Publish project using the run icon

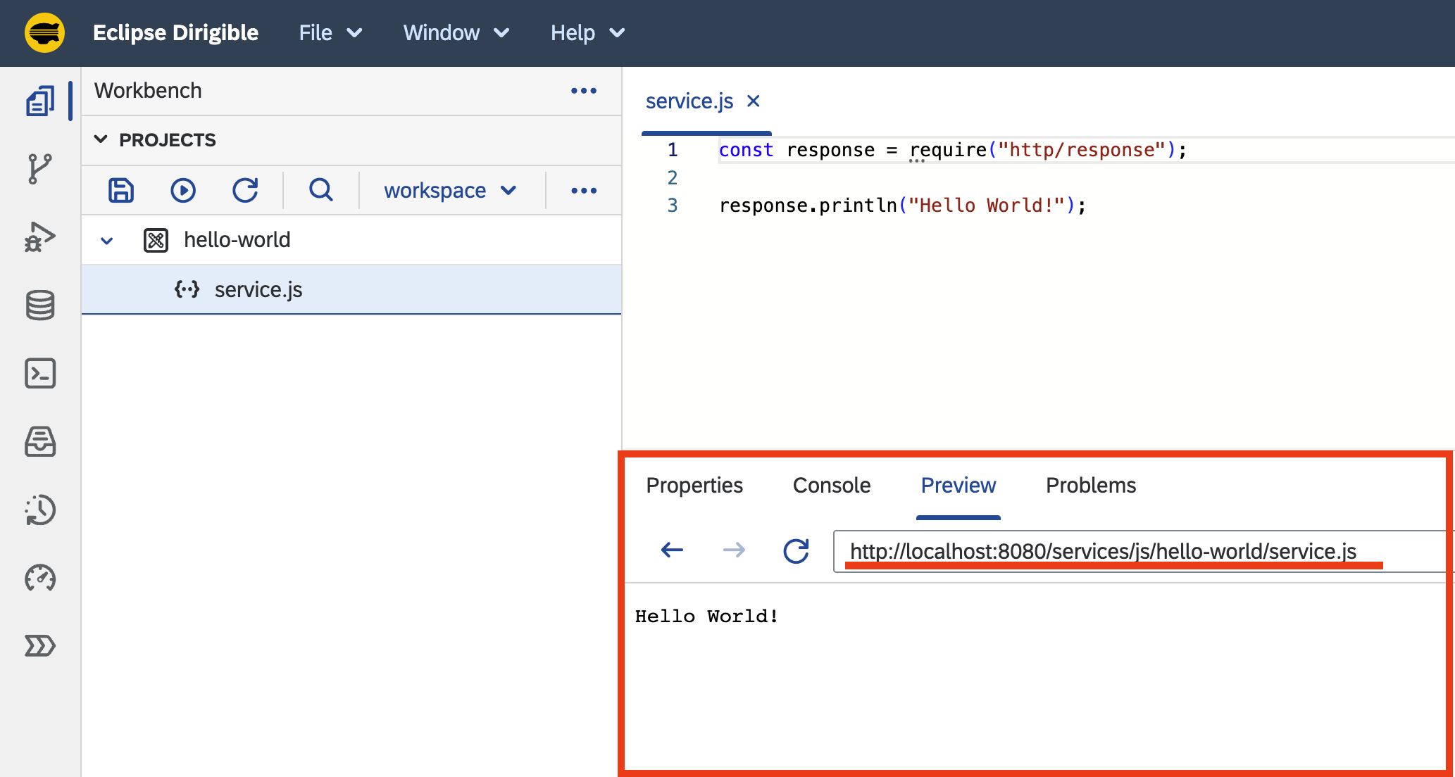(182, 190)
